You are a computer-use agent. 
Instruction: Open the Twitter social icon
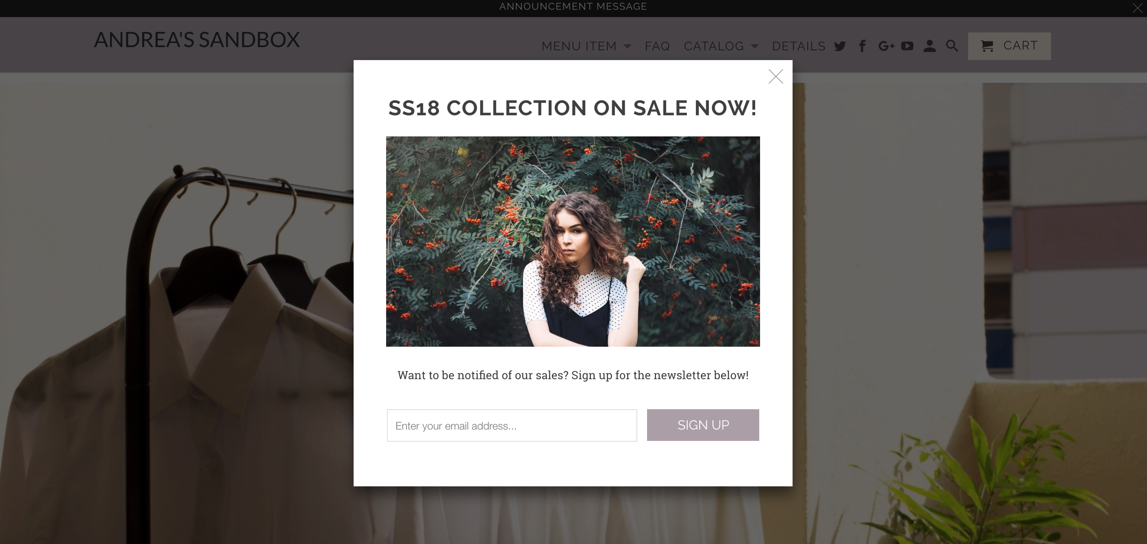point(840,46)
